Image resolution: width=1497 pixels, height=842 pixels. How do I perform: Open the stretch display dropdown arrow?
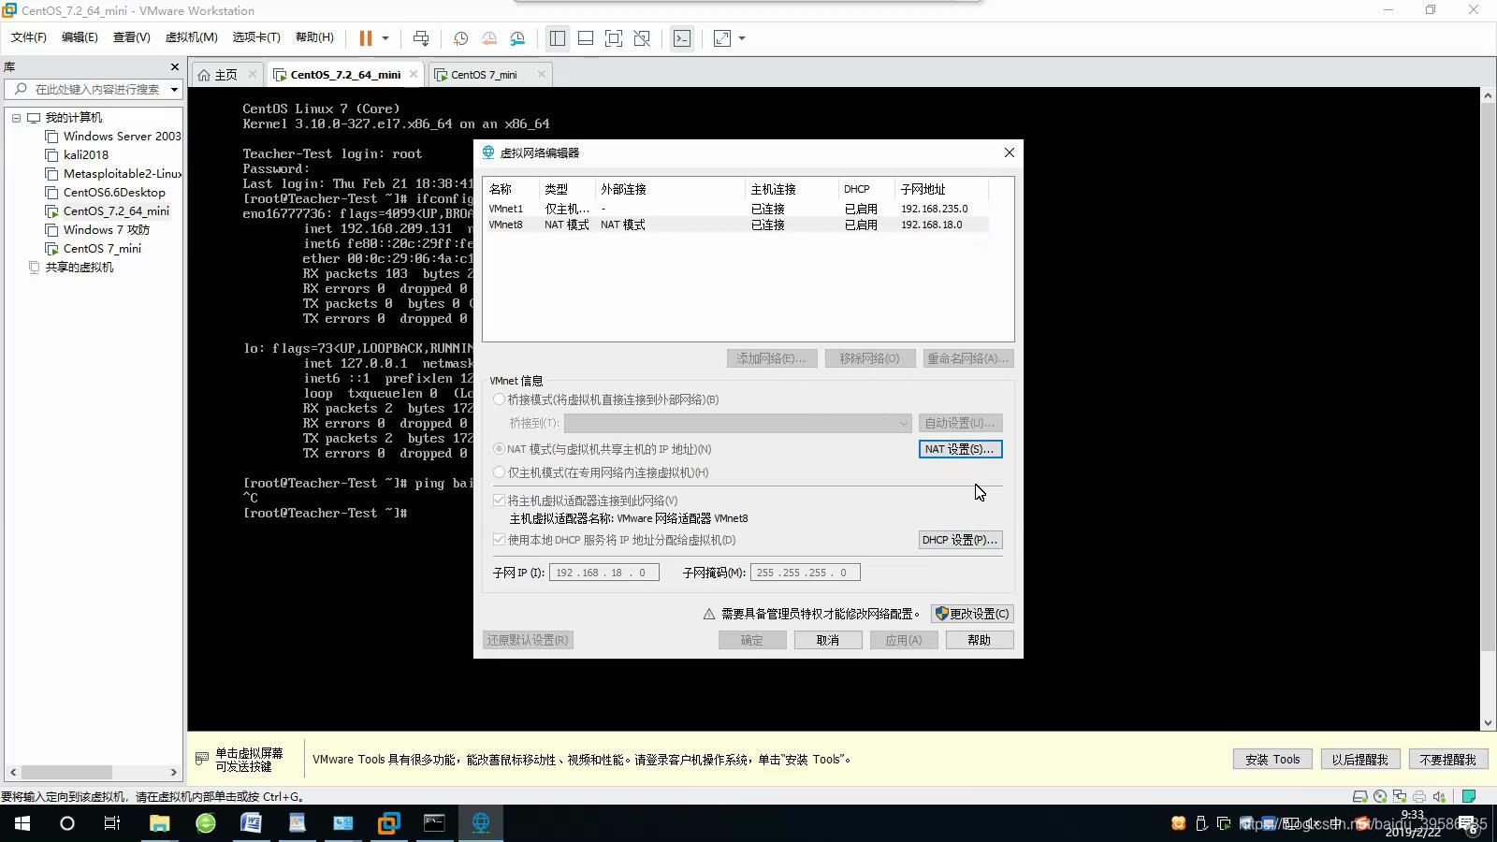tap(742, 38)
